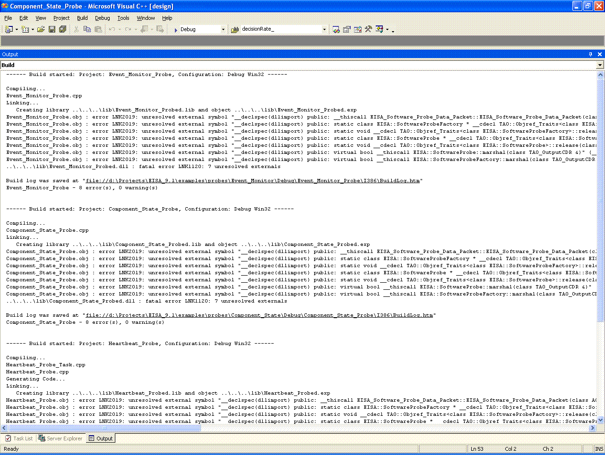Expand the Class View icon dropdown arrow
This screenshot has height=455, width=605.
pyautogui.click(x=387, y=29)
